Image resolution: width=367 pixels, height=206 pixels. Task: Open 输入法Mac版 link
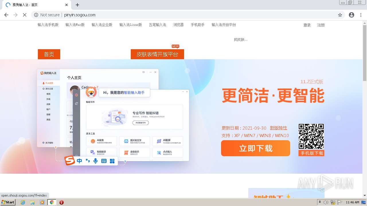point(75,25)
